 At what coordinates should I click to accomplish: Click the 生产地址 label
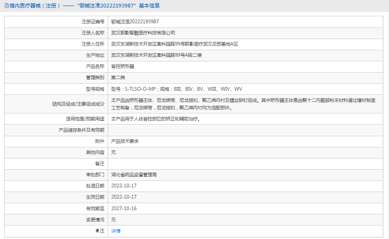tap(95, 55)
